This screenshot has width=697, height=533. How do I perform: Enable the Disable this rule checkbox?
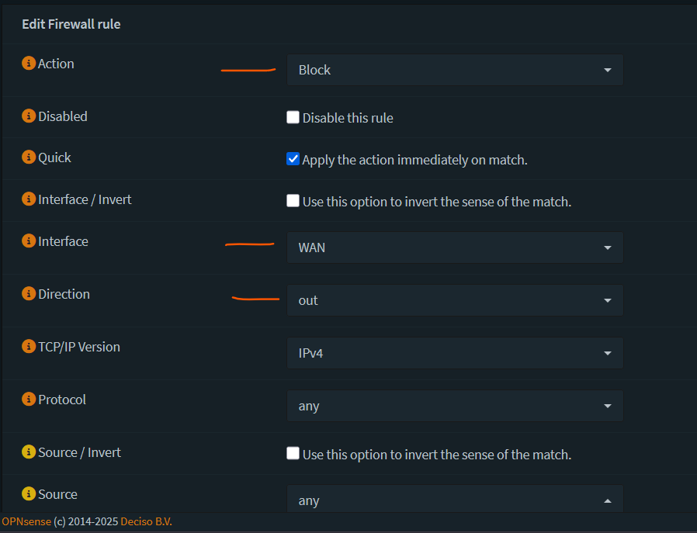(293, 118)
